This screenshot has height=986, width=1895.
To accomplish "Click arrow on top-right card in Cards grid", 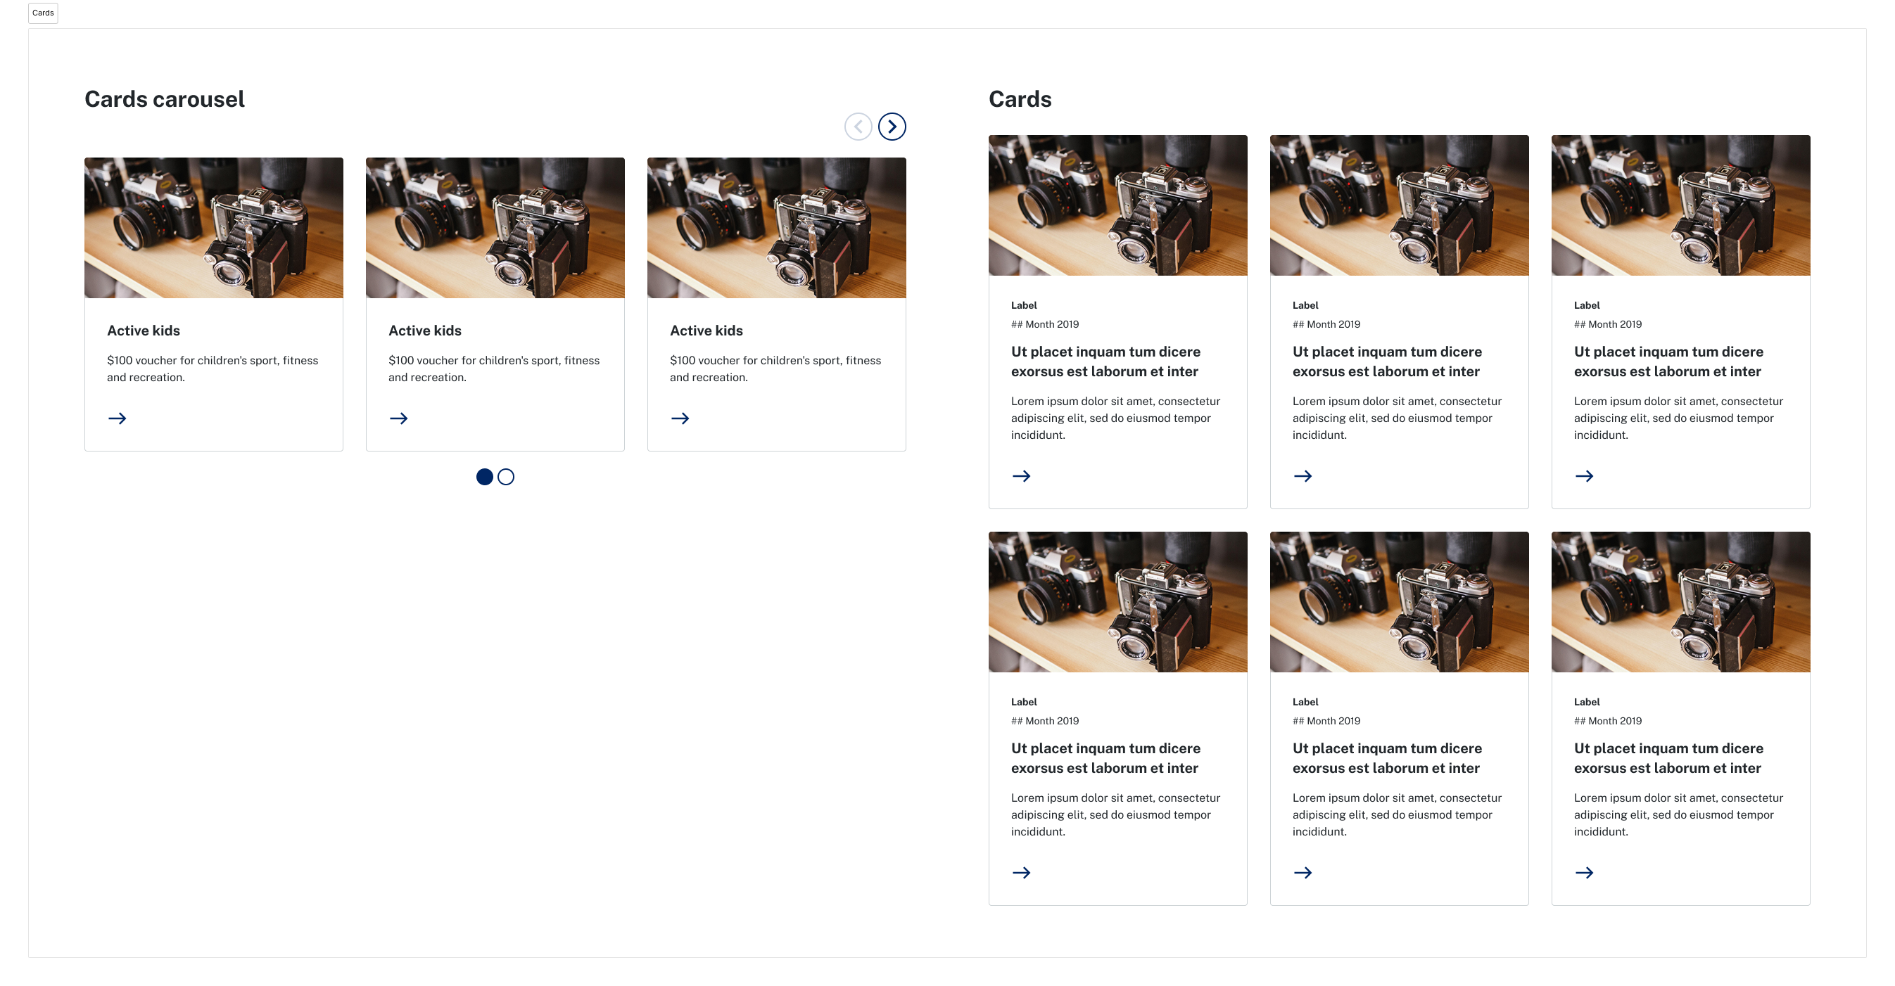I will click(1585, 476).
